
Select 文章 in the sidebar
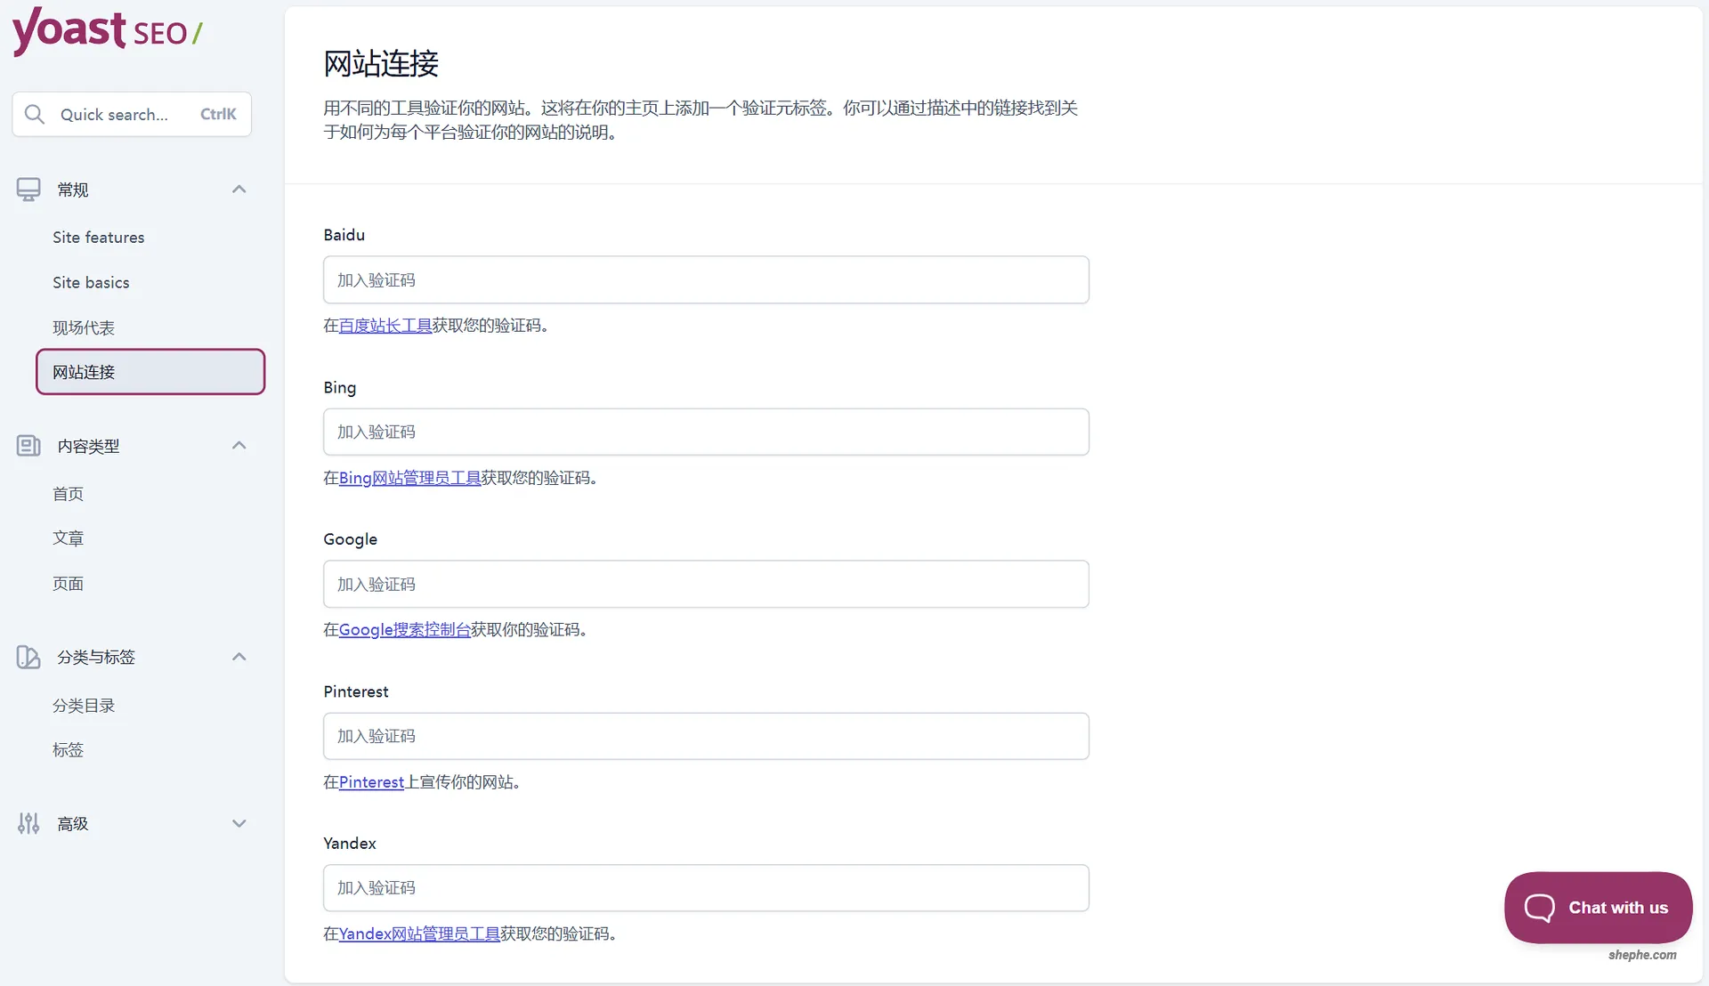point(68,537)
